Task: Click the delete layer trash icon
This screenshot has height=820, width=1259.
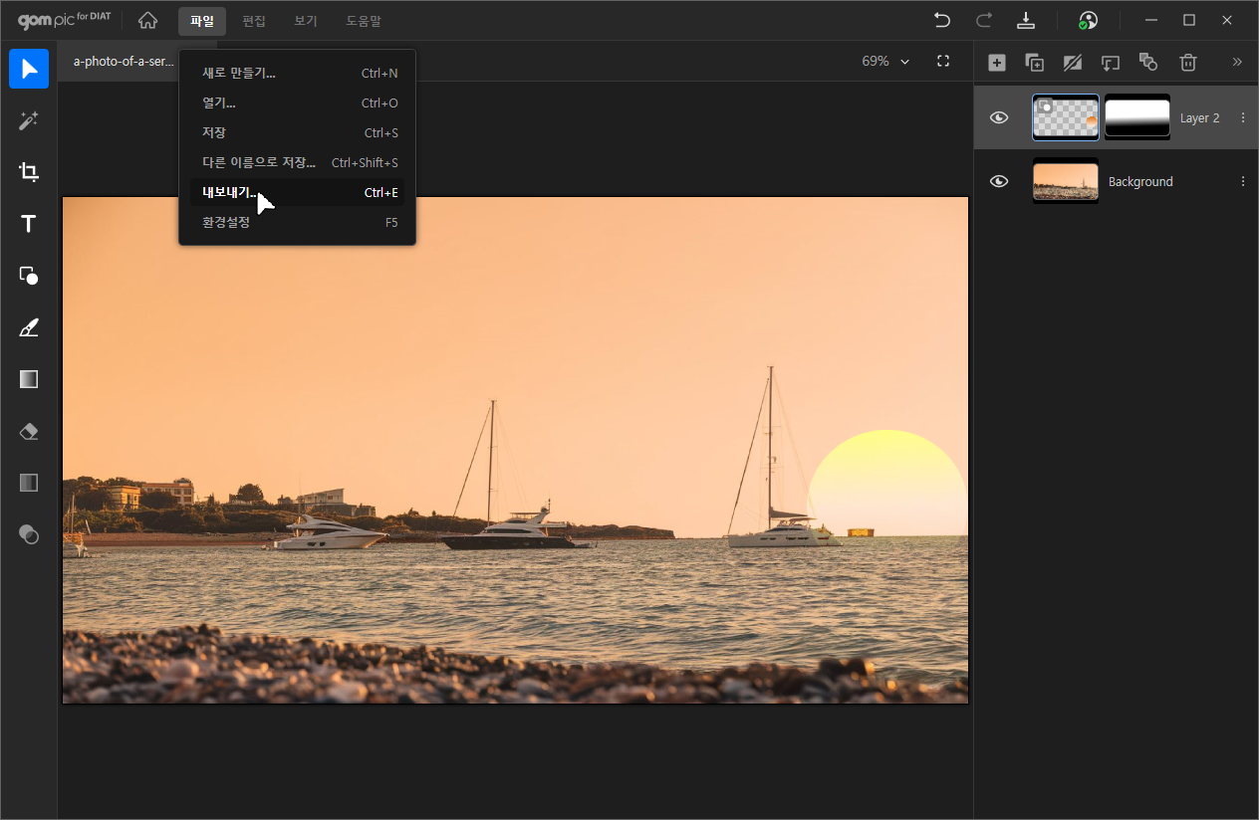Action: pos(1187,63)
